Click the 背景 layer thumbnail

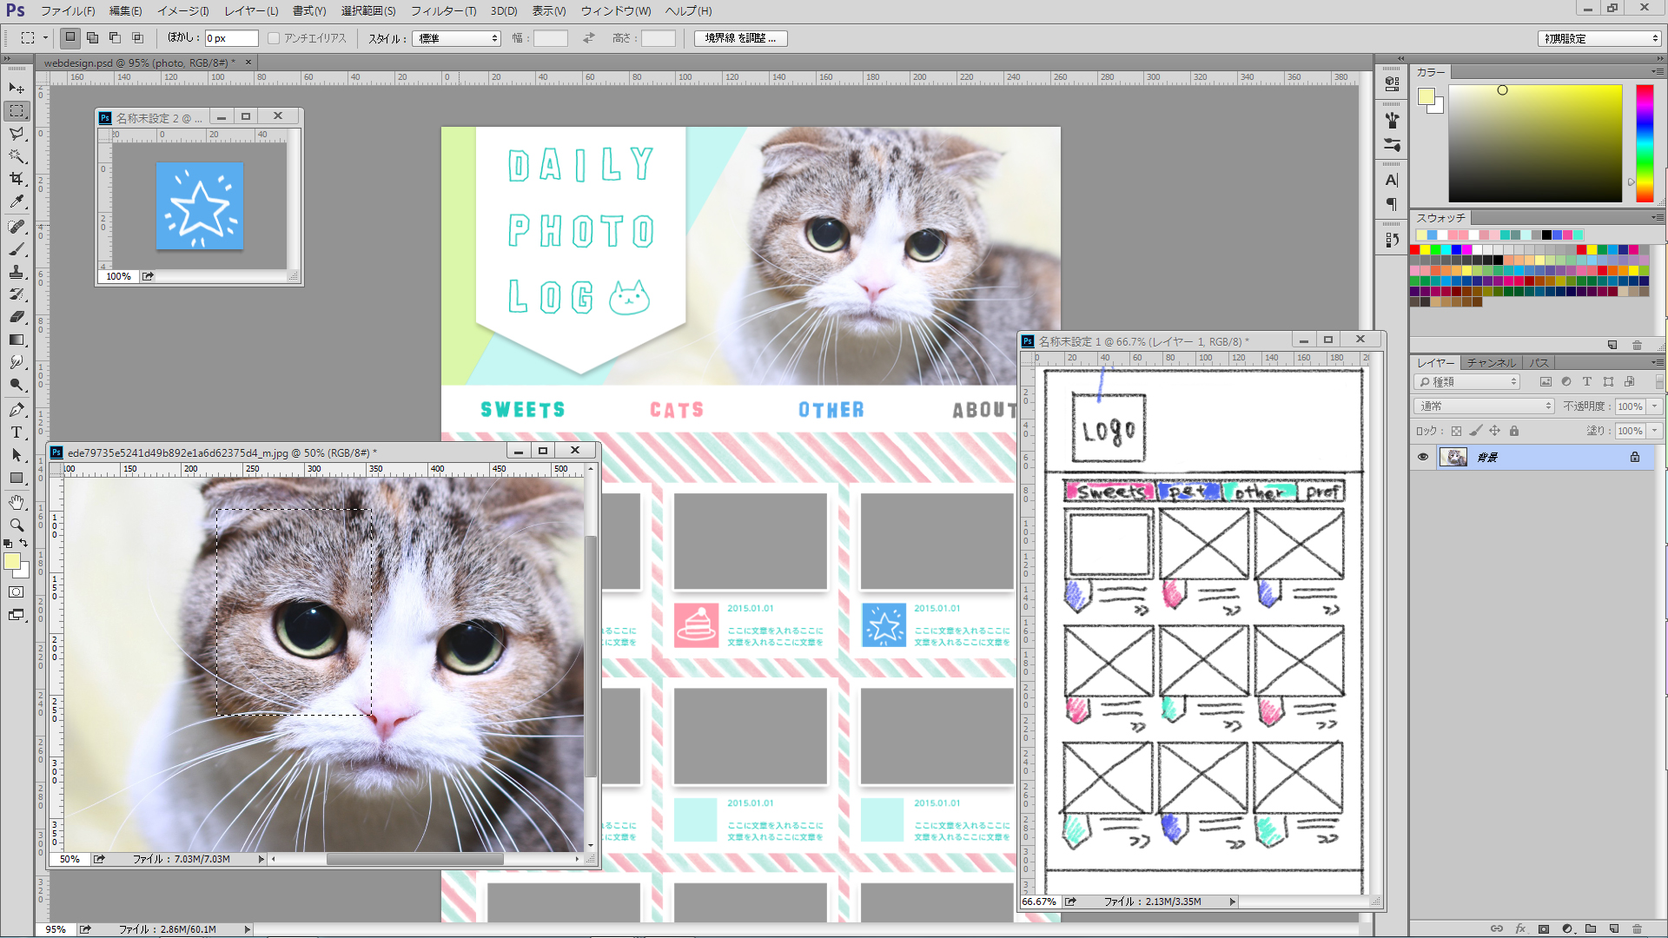click(1453, 457)
